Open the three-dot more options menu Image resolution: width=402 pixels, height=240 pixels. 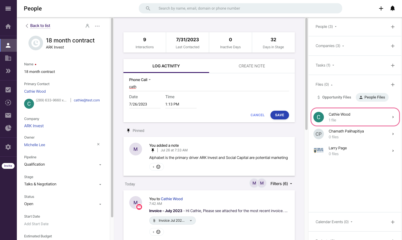(x=97, y=26)
